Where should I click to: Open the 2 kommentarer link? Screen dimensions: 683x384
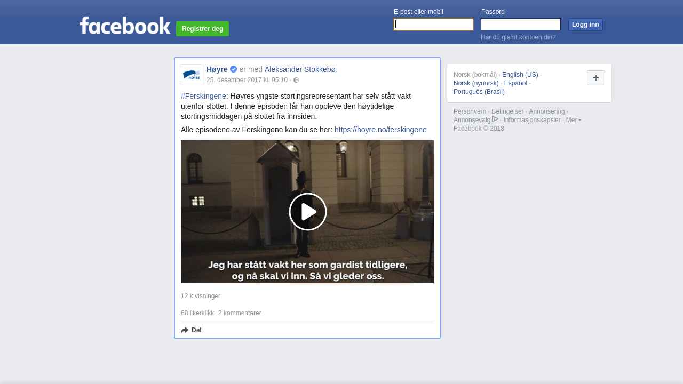(240, 313)
